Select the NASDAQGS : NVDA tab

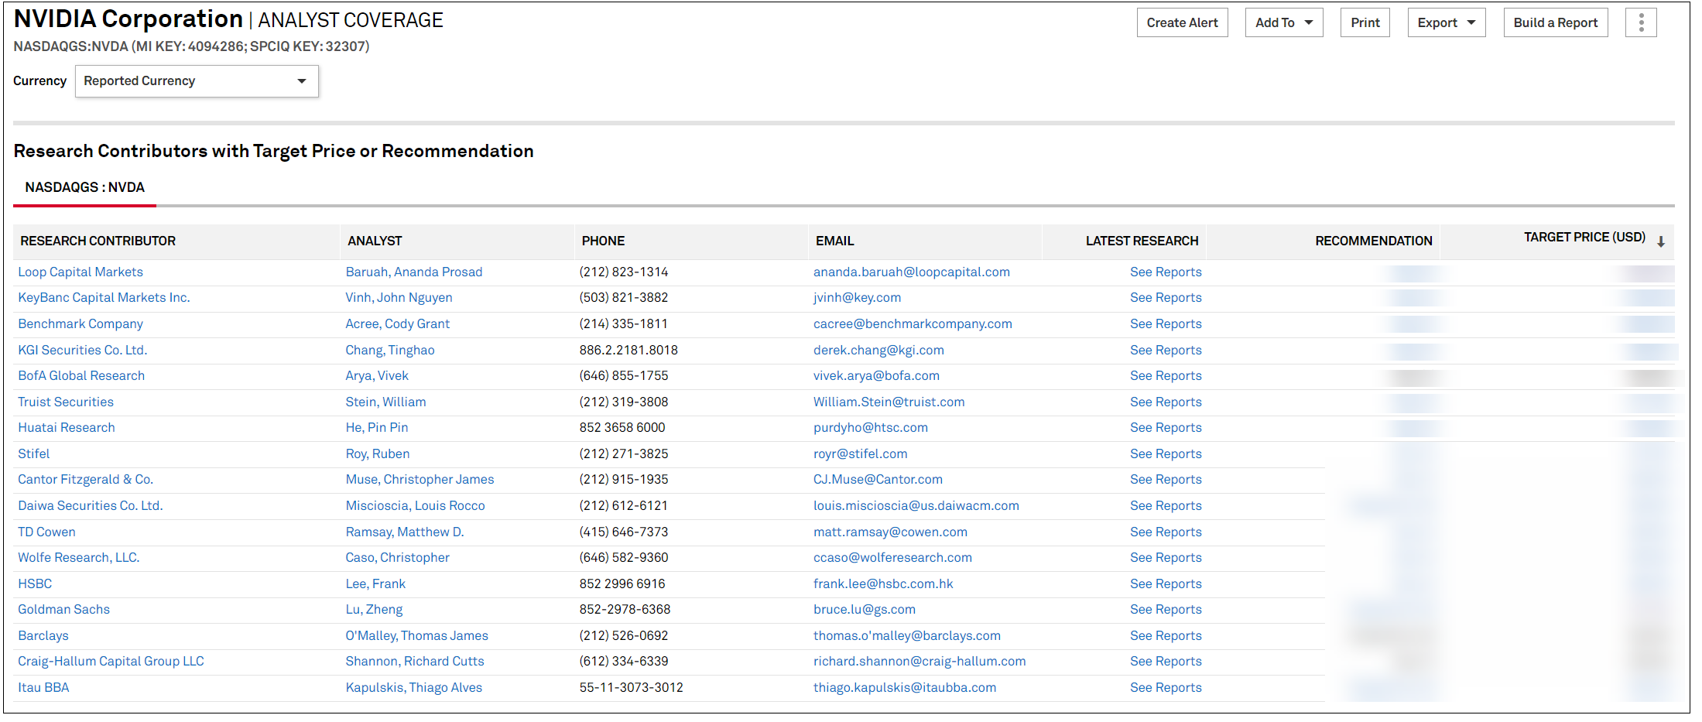(85, 188)
